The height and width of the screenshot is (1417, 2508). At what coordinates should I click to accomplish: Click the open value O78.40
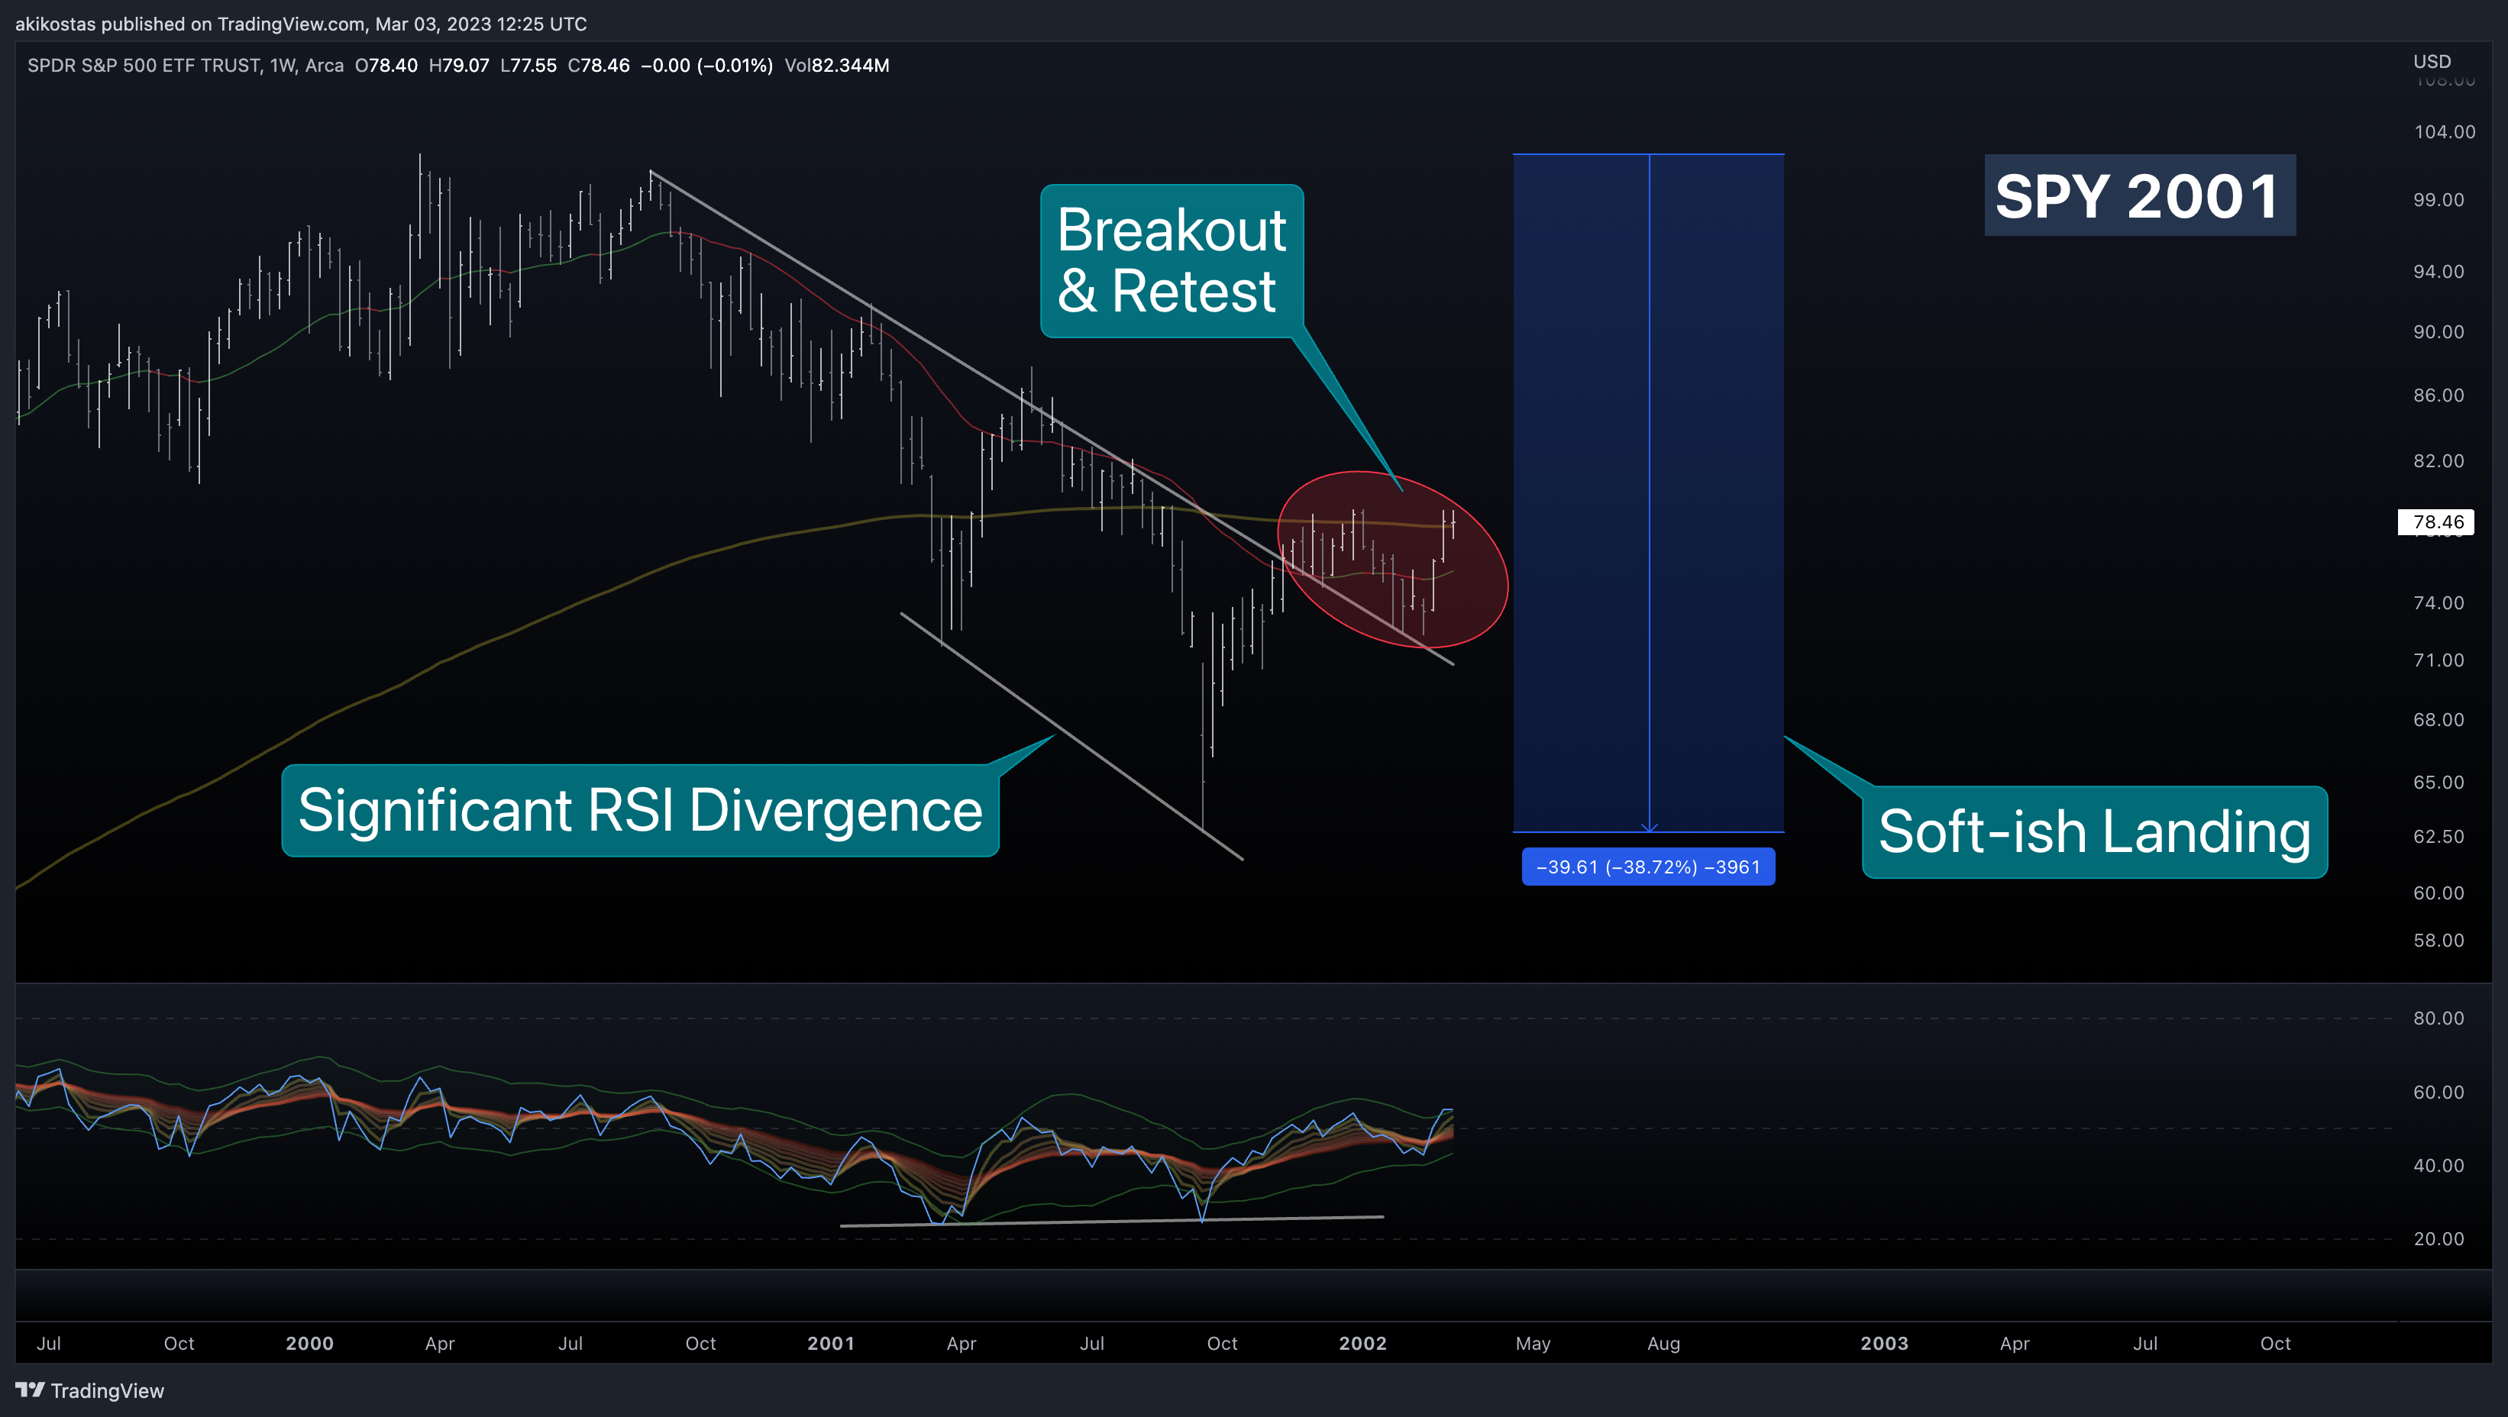click(386, 65)
